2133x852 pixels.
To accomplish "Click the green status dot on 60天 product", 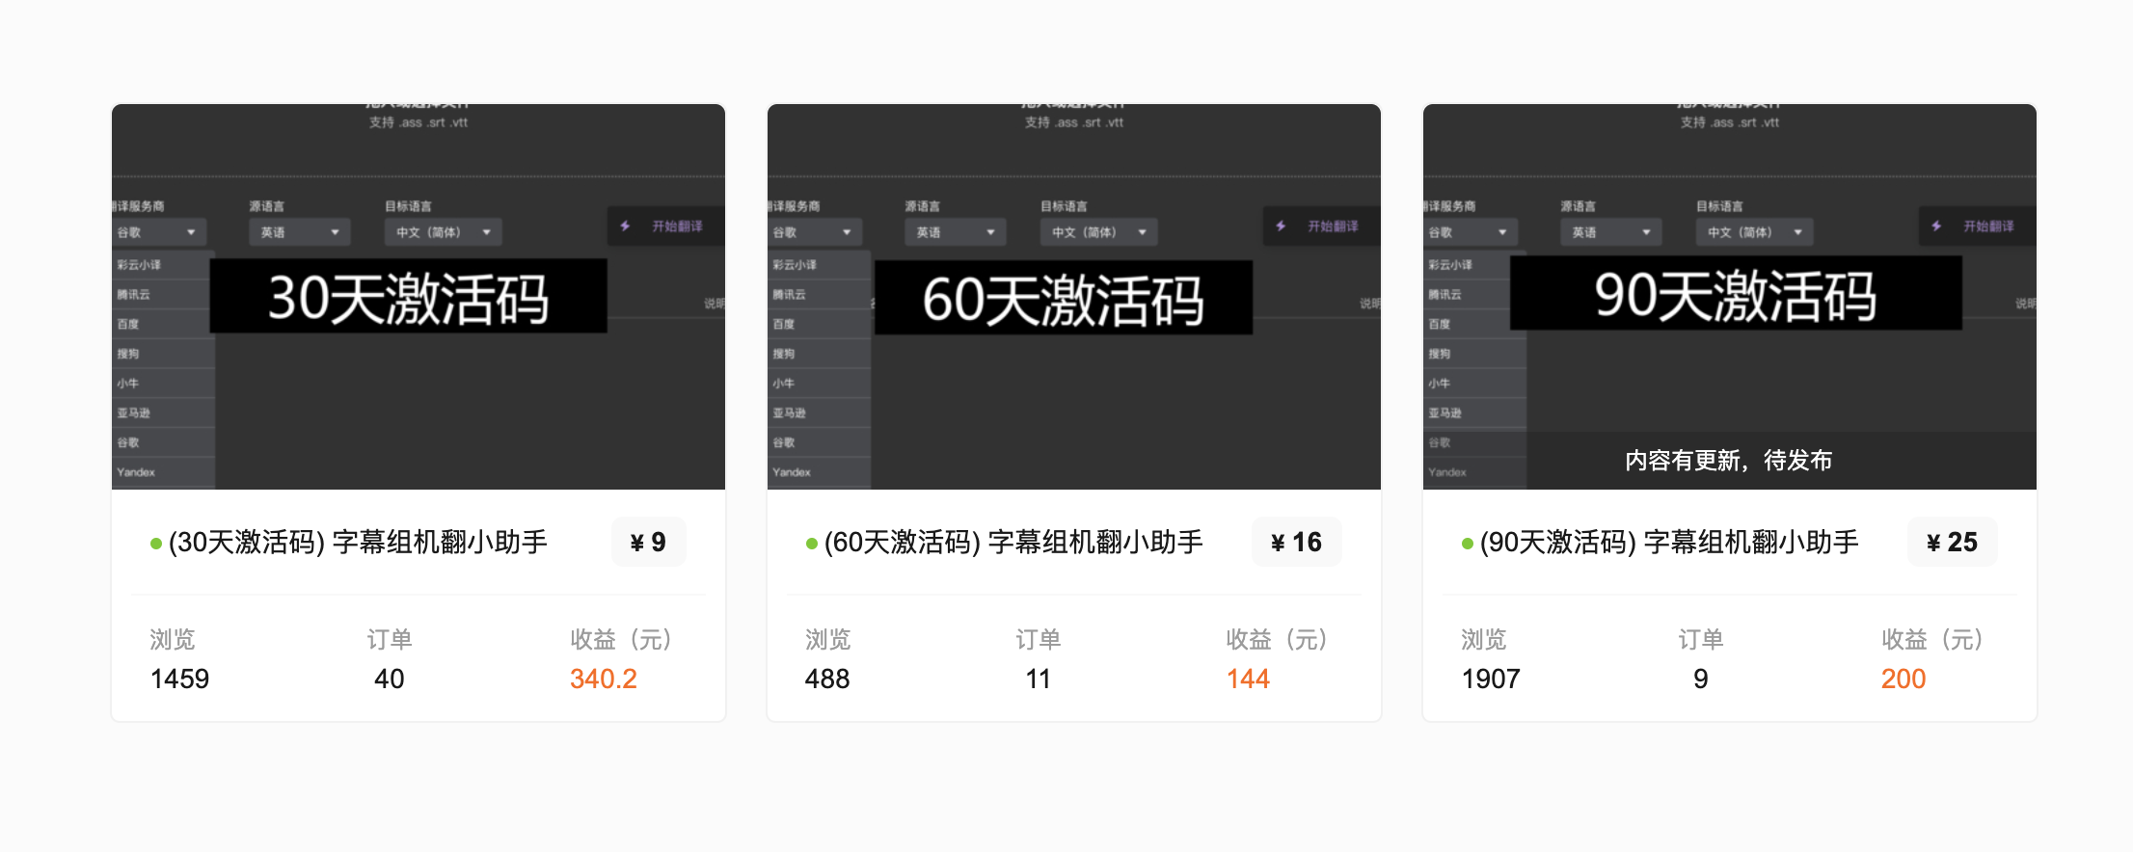I will [812, 544].
